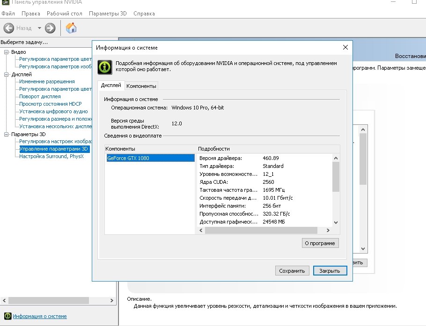Open Регулировка настроек изображения under Параметры 3D
426x326 pixels.
(x=55, y=141)
